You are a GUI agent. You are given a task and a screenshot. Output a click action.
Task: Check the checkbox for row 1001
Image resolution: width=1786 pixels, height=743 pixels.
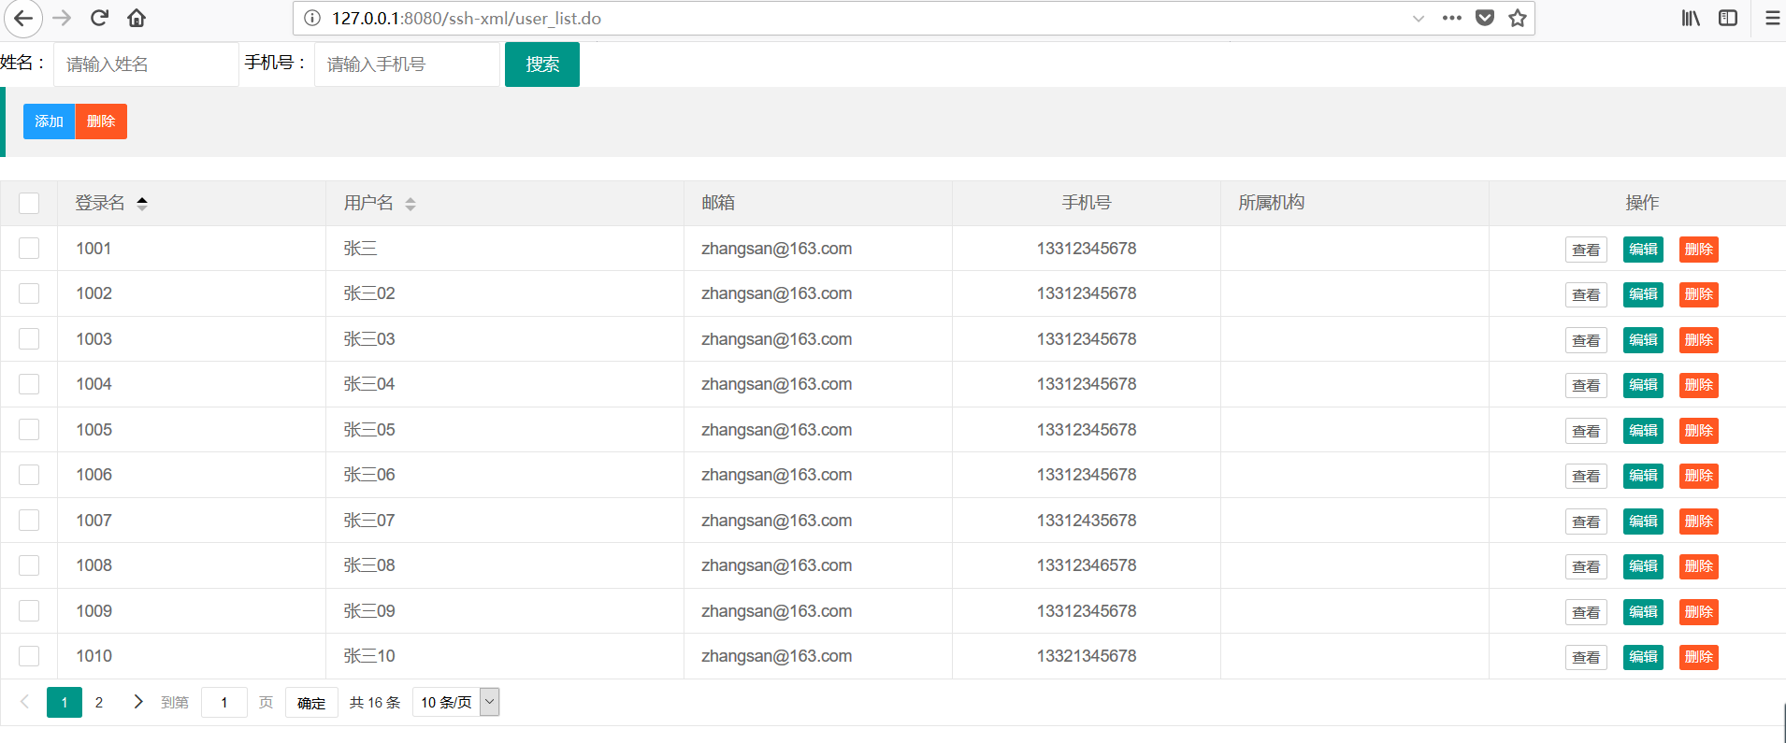coord(29,248)
